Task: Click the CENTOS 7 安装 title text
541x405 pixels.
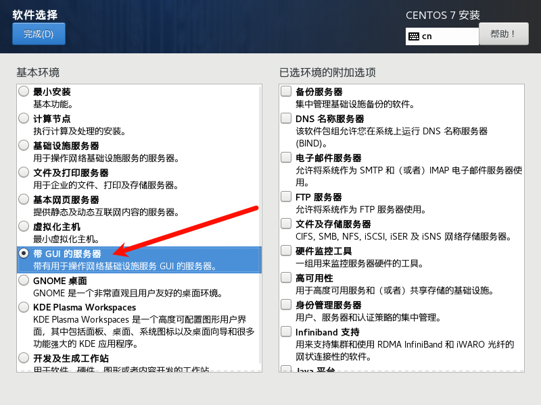Action: [x=443, y=15]
